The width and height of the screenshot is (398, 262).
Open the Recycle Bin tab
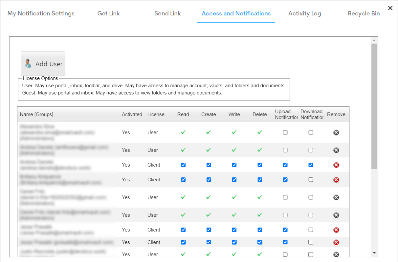(364, 13)
